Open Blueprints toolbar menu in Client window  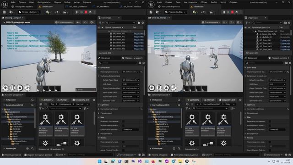point(57,12)
